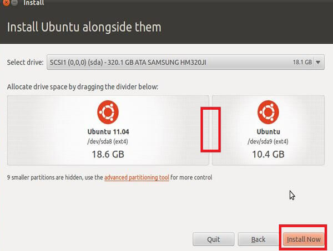The width and height of the screenshot is (333, 251).
Task: Close the Install window
Action: (7, 3)
